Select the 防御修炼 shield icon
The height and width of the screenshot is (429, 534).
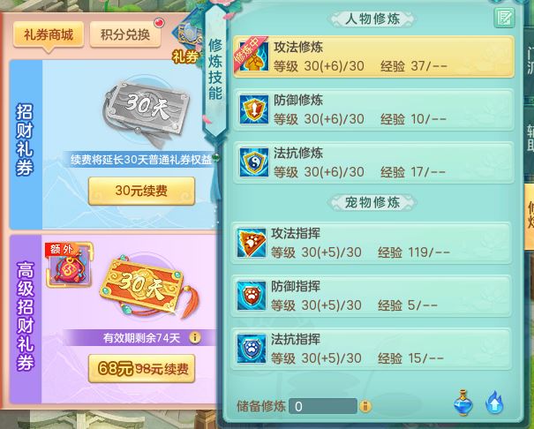(253, 109)
